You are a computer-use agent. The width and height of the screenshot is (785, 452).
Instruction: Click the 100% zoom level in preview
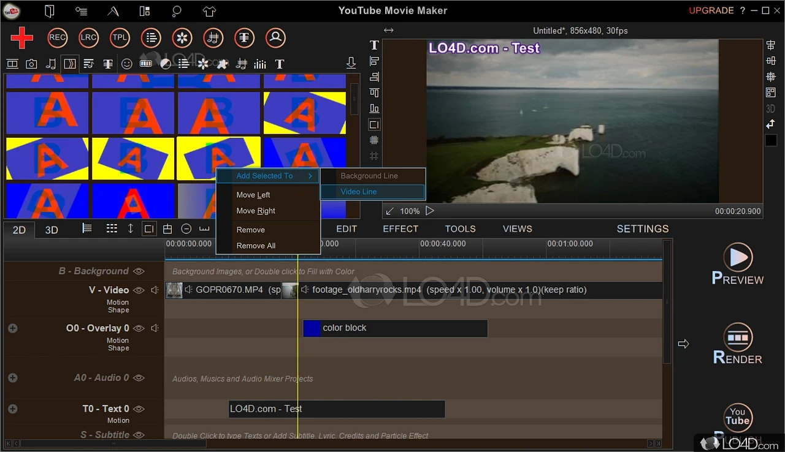(410, 211)
